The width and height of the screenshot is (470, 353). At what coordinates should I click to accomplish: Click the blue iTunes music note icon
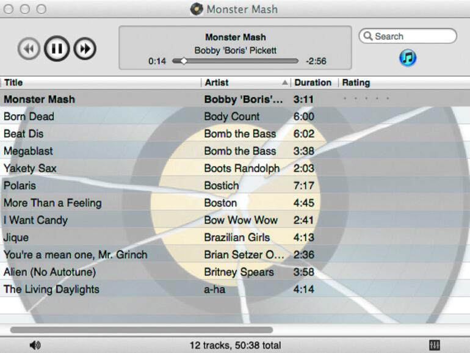408,57
